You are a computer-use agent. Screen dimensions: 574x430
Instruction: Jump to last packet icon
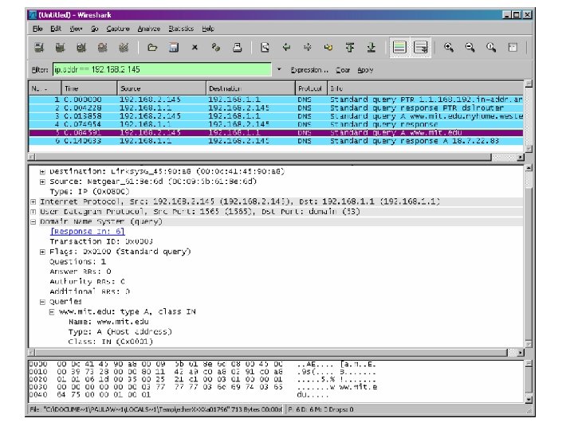pos(372,48)
